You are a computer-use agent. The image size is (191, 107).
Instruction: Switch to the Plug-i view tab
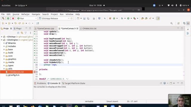pos(17,29)
